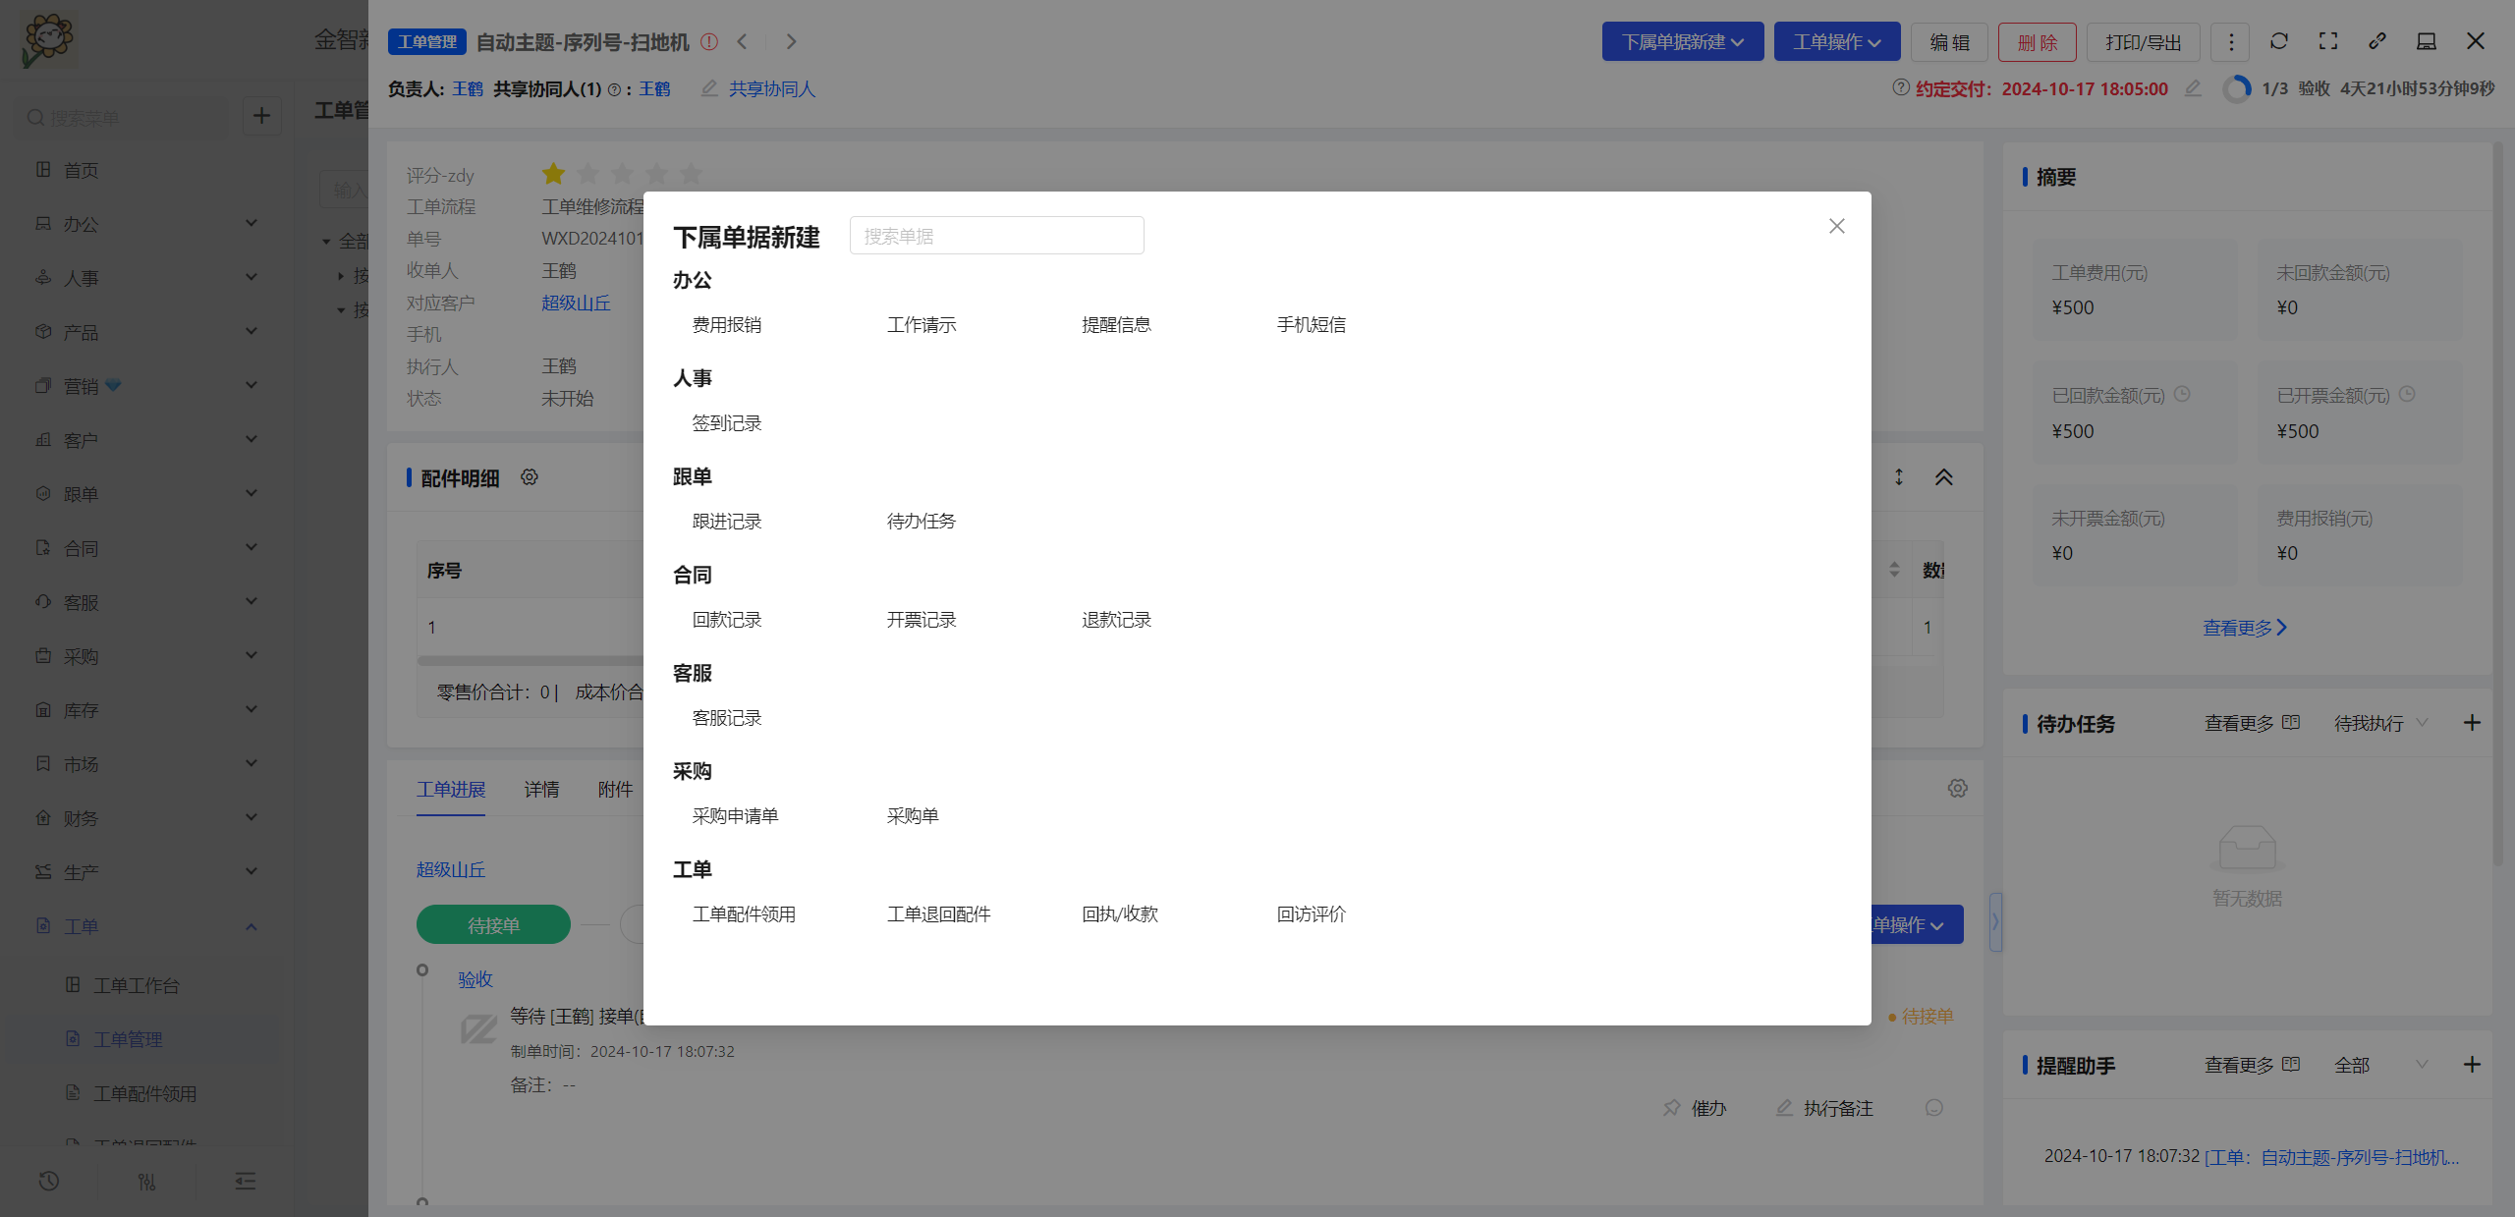Set rating to one star
Viewport: 2515px width, 1217px height.
click(553, 174)
